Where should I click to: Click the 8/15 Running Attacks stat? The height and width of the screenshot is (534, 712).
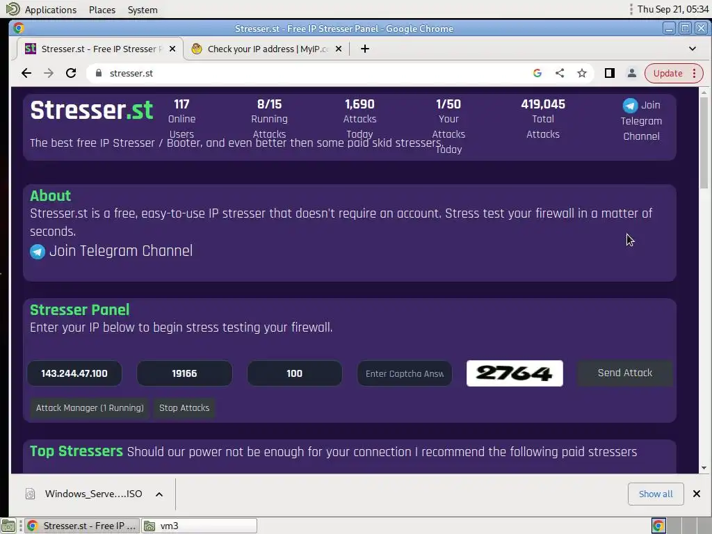pos(269,119)
